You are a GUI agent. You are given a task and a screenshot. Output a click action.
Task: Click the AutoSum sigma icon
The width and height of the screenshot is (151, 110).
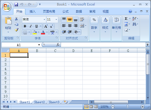(x=126, y=18)
